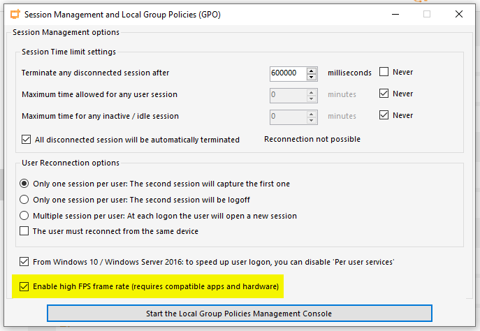
Task: Click the 600000 milliseconds input field
Action: 287,73
